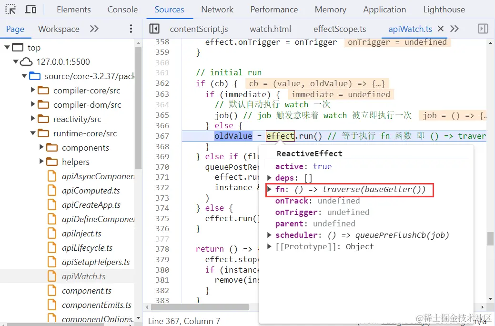
Task: Click the folder icon beside components
Action: (52, 148)
